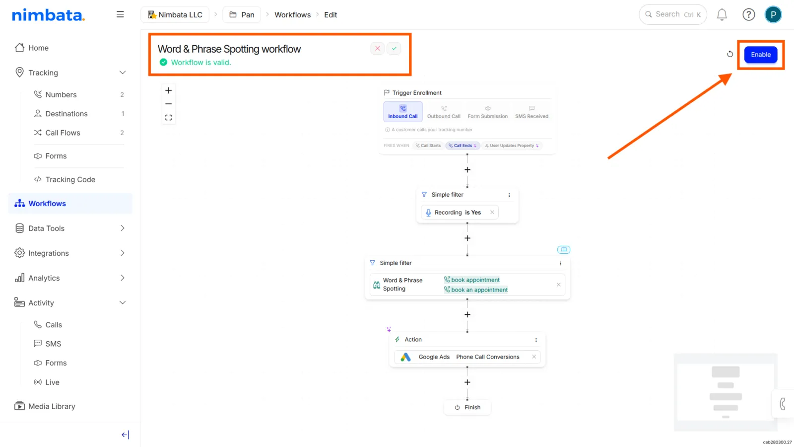
Task: Select SMS Received trigger
Action: 532,112
